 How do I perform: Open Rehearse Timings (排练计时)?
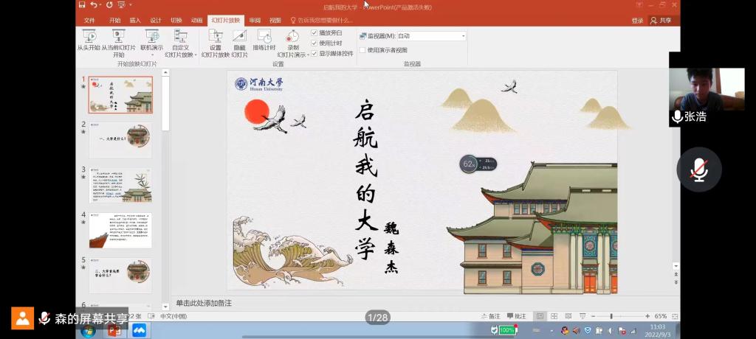[x=264, y=37]
